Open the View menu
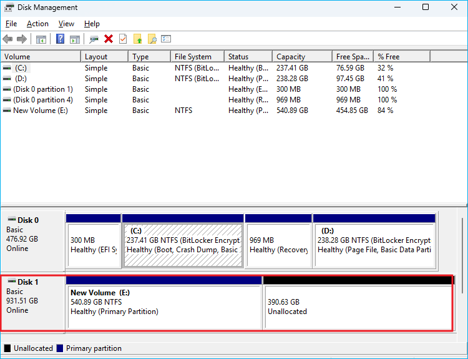The width and height of the screenshot is (468, 359). tap(66, 24)
